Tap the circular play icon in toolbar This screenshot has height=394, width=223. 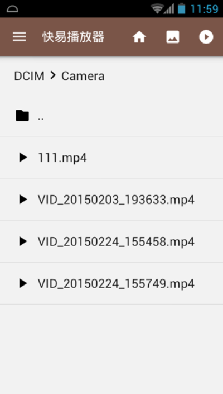pyautogui.click(x=206, y=37)
